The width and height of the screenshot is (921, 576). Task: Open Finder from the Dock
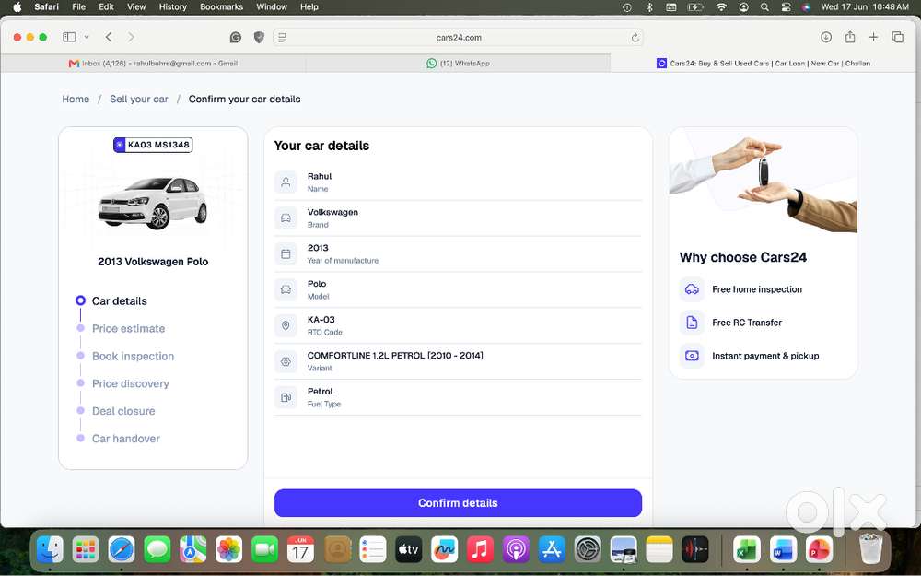[50, 550]
